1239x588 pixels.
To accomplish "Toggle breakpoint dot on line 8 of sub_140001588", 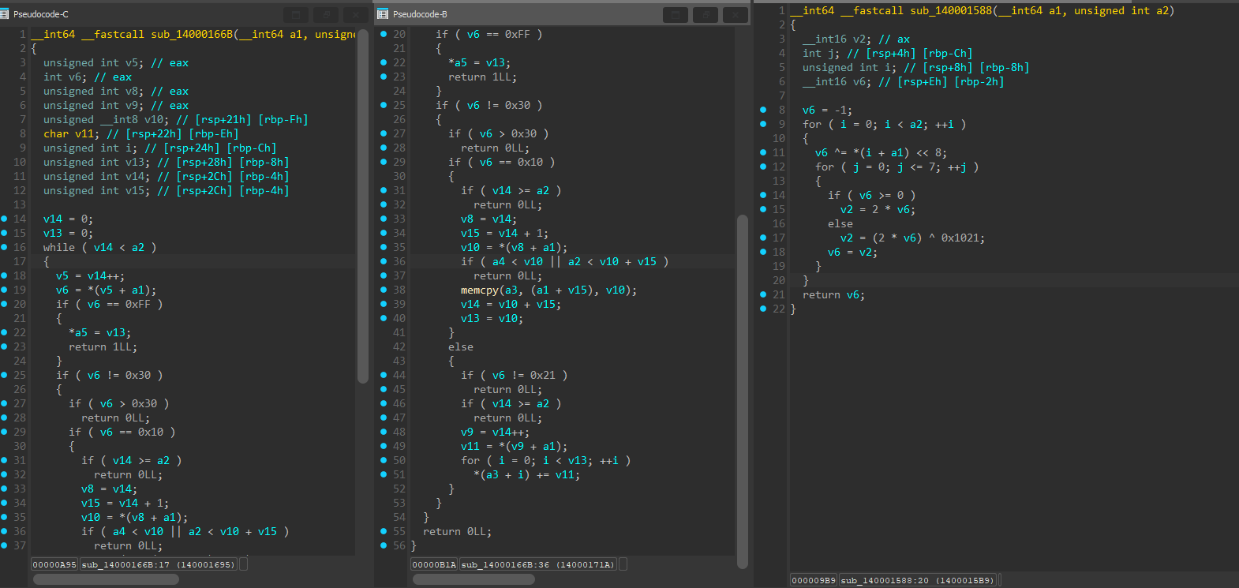I will [x=763, y=110].
